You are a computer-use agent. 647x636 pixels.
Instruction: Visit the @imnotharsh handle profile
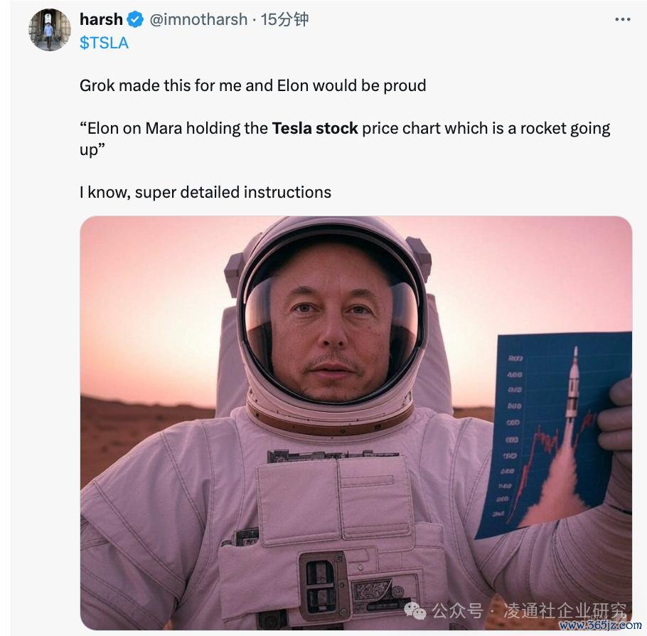point(198,19)
